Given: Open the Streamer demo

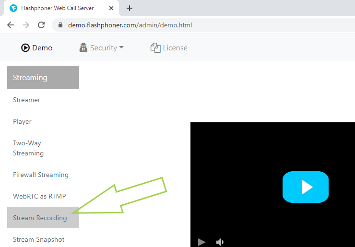Looking at the screenshot, I should (x=27, y=100).
